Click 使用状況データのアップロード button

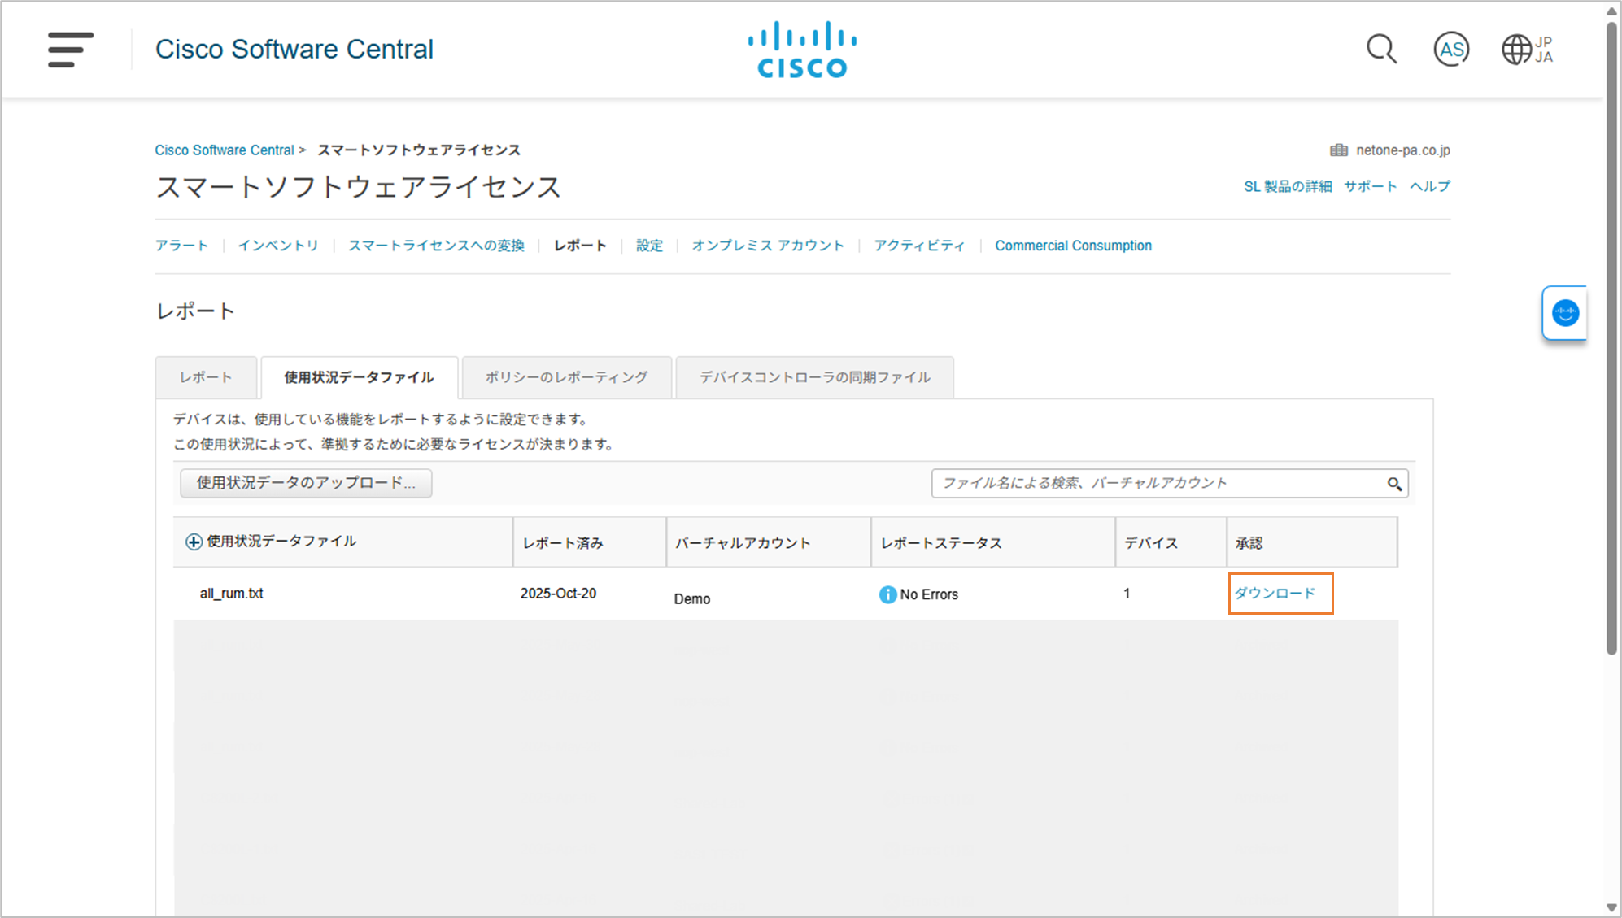coord(306,483)
